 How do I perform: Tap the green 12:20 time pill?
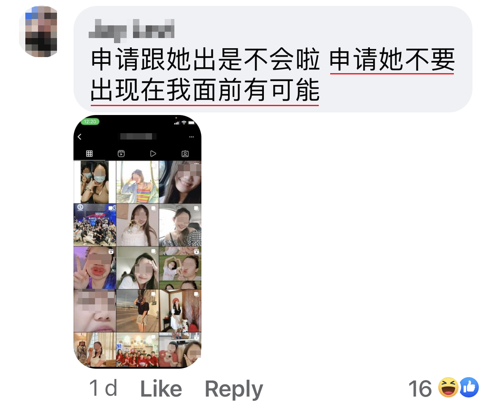90,121
